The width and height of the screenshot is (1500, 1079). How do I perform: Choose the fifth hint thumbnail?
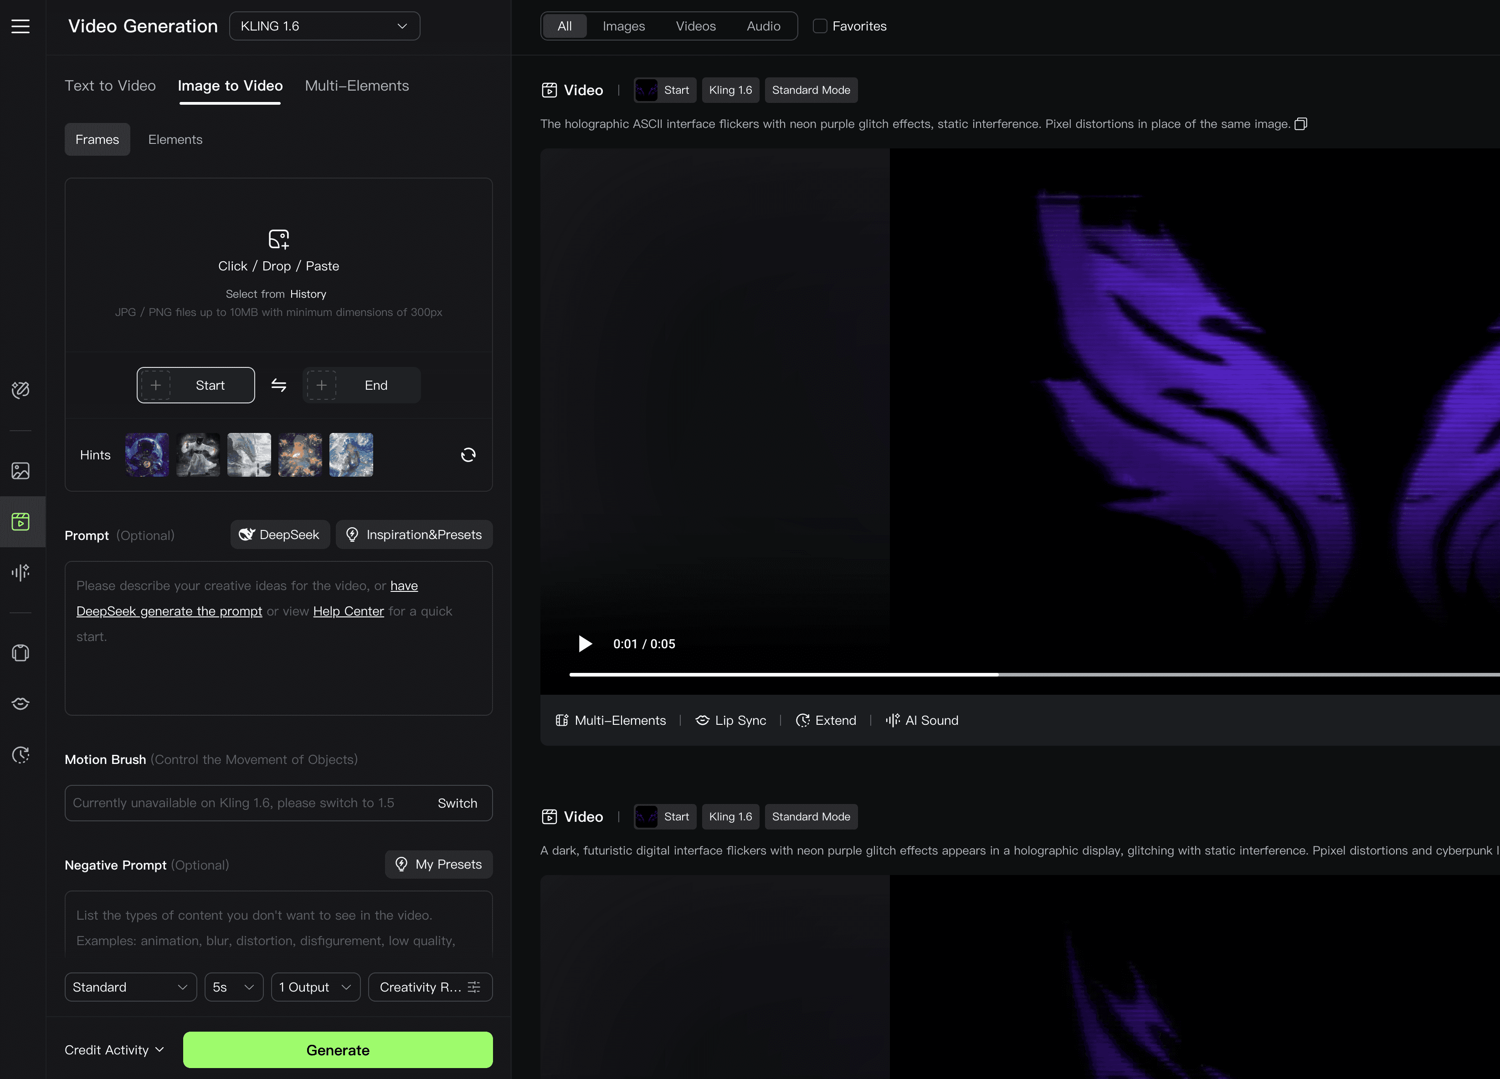coord(351,455)
